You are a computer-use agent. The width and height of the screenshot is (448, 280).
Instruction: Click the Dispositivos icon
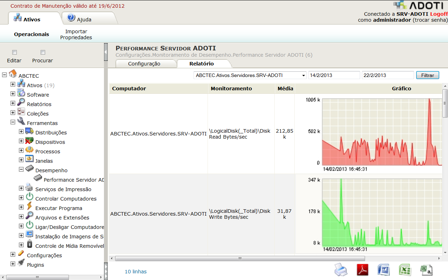(30, 140)
